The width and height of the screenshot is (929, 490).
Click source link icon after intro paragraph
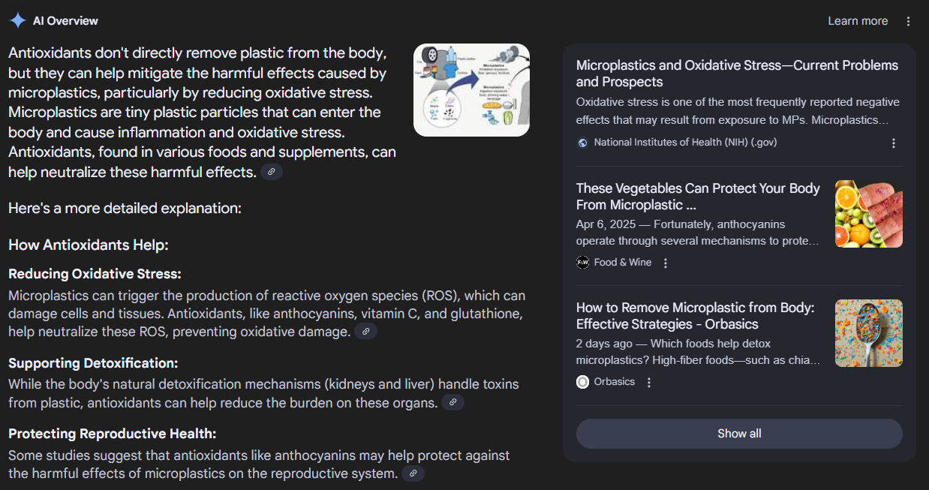point(272,172)
